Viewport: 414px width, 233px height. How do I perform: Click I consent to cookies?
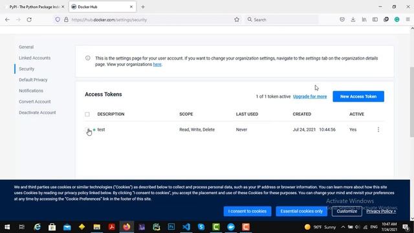point(247,212)
